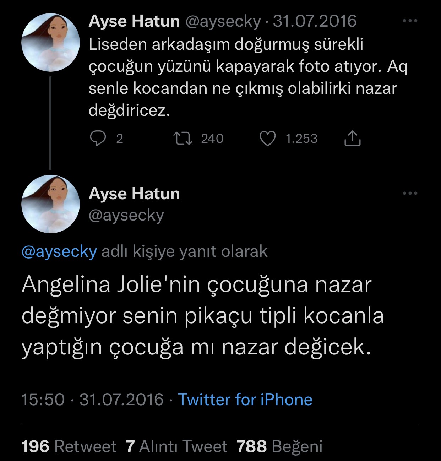Click the 1.253 like count

click(x=301, y=139)
